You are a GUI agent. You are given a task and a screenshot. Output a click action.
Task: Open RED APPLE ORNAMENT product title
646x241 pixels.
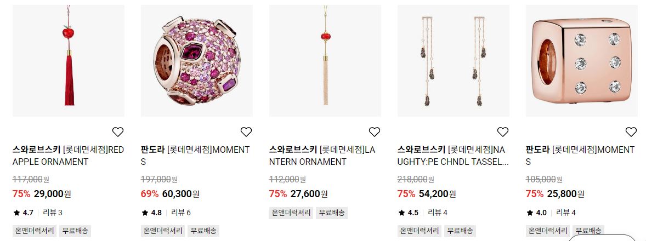[68, 156]
